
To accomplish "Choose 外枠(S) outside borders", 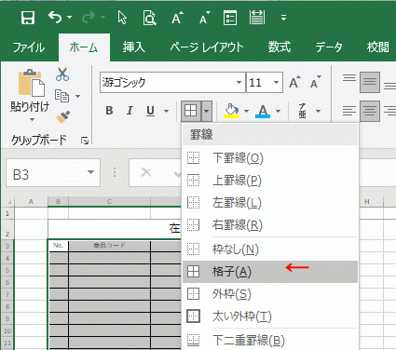I will 270,294.
